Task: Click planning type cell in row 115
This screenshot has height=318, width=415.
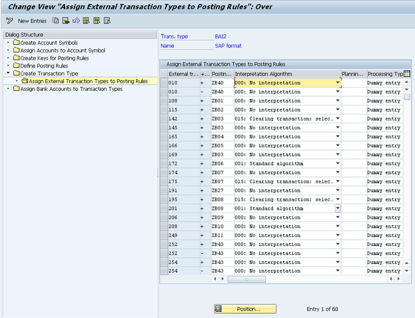Action: tap(354, 110)
